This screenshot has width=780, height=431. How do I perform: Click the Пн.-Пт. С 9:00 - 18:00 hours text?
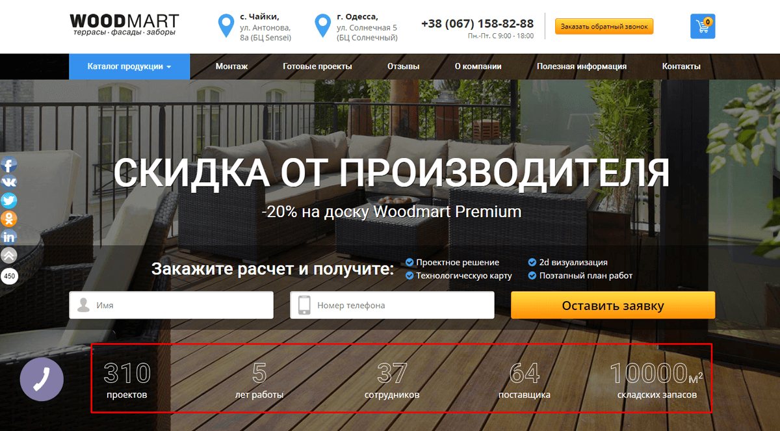coord(500,36)
